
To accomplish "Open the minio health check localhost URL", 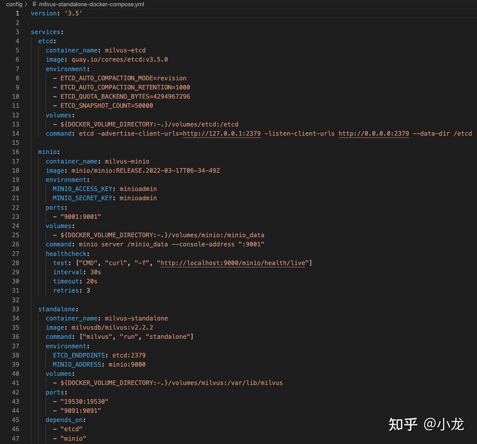I will (x=233, y=263).
